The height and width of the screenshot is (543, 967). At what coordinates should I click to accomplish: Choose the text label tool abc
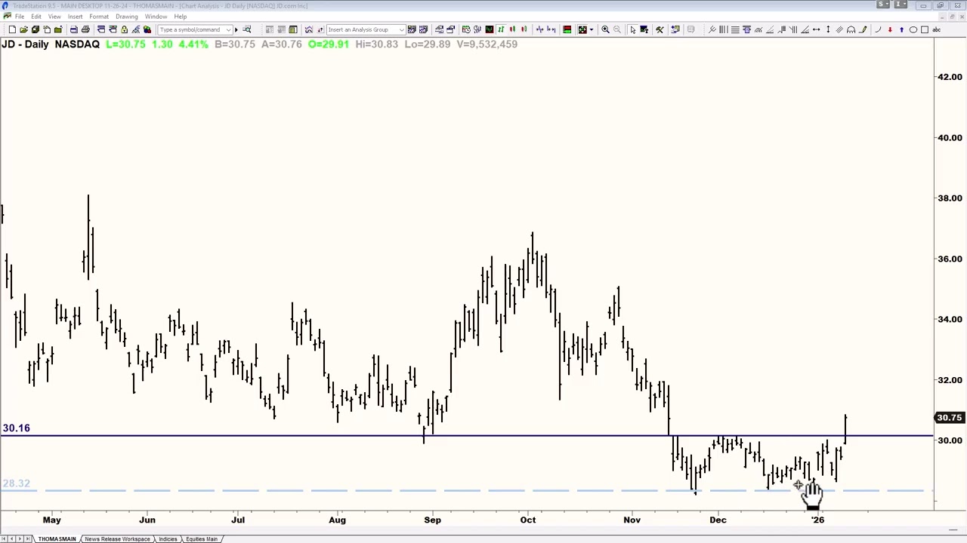pyautogui.click(x=937, y=29)
